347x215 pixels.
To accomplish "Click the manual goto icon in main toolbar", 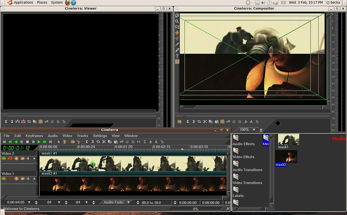I will tap(162, 142).
